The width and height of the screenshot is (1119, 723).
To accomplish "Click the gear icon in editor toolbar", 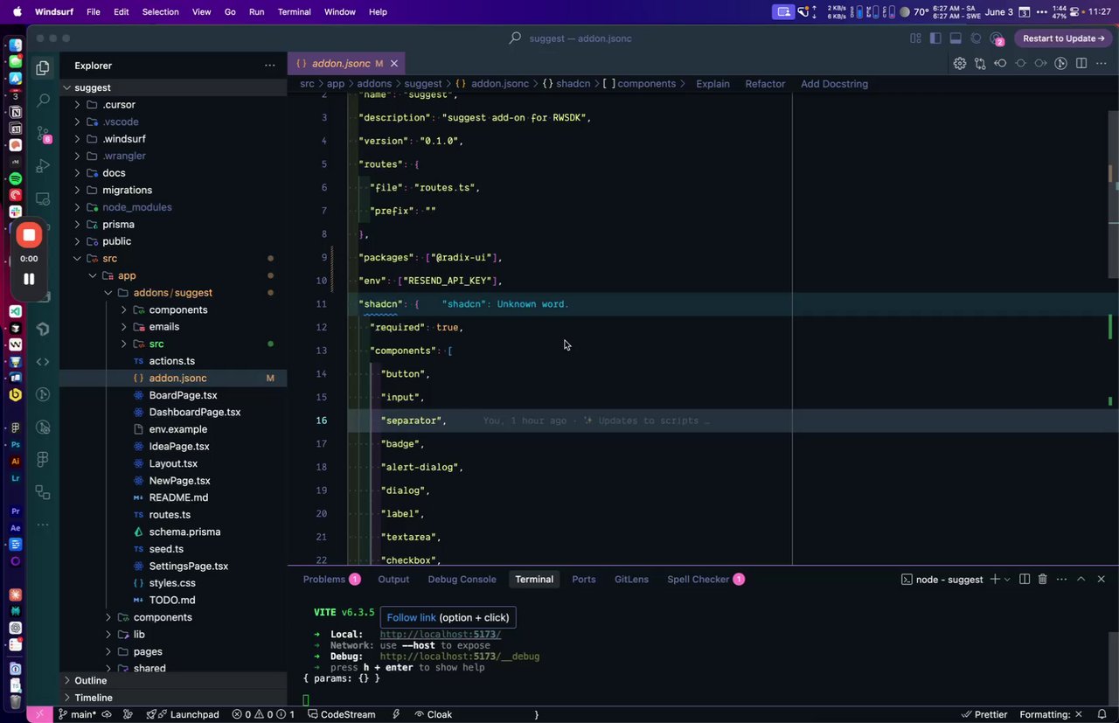I will 960,63.
